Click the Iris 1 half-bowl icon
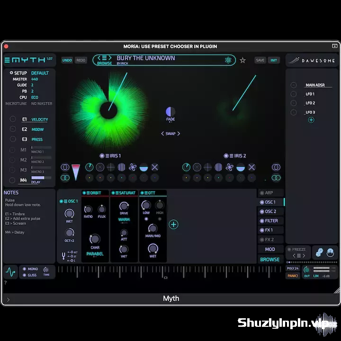This screenshot has width=341, height=341. 144,168
